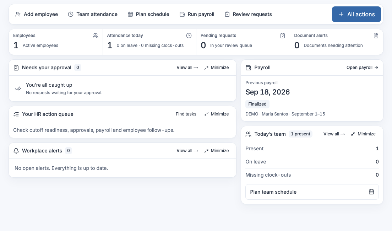The image size is (392, 231).
Task: Click the checklist icon beside Your HR action queue
Action: click(16, 114)
